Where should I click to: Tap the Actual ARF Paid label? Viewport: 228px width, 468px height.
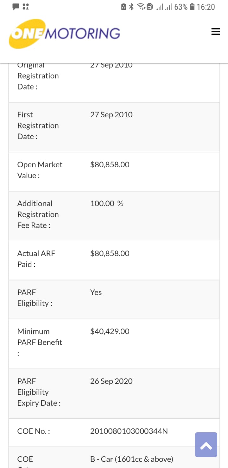pyautogui.click(x=36, y=259)
